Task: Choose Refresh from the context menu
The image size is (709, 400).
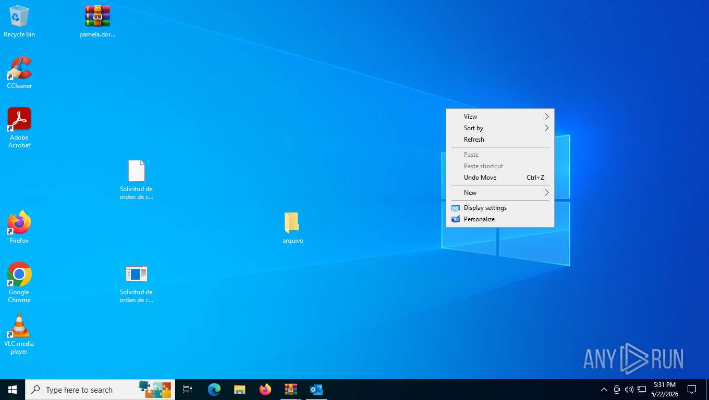Action: point(500,140)
